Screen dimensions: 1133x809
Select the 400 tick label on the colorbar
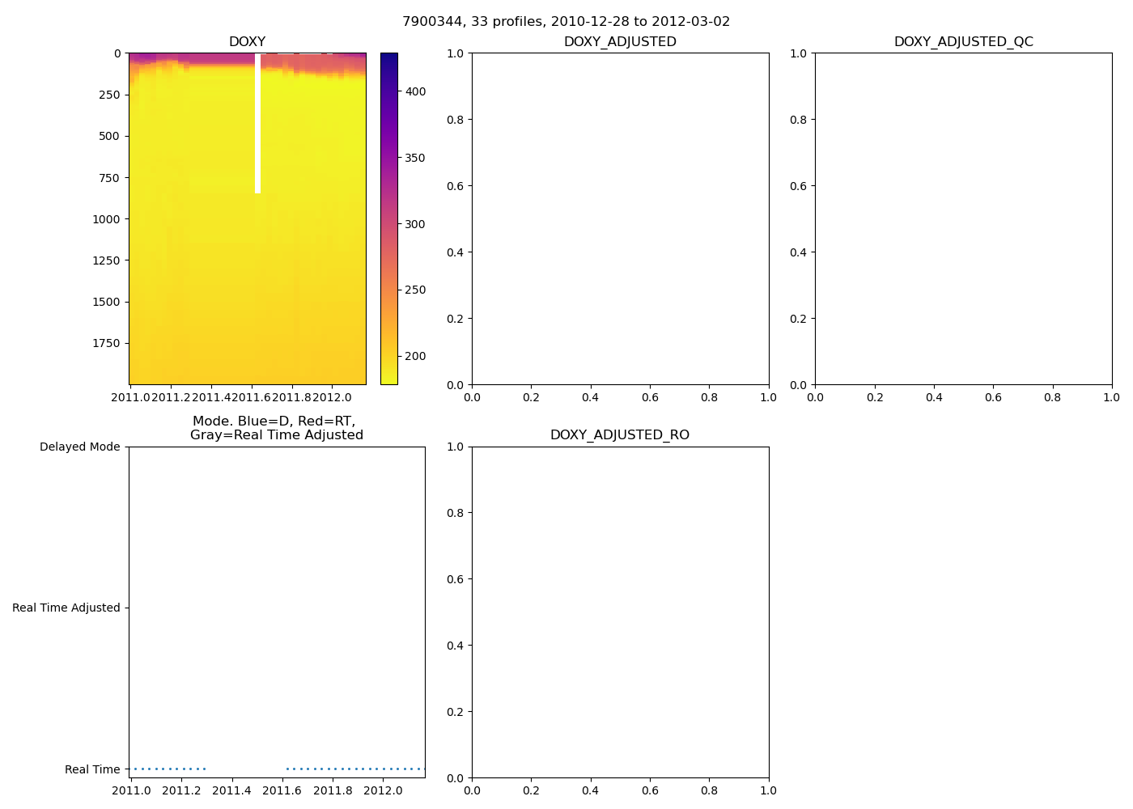click(x=415, y=92)
